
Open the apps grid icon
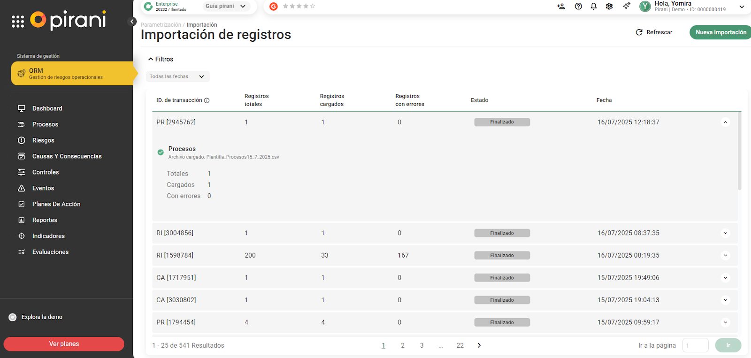pos(18,22)
